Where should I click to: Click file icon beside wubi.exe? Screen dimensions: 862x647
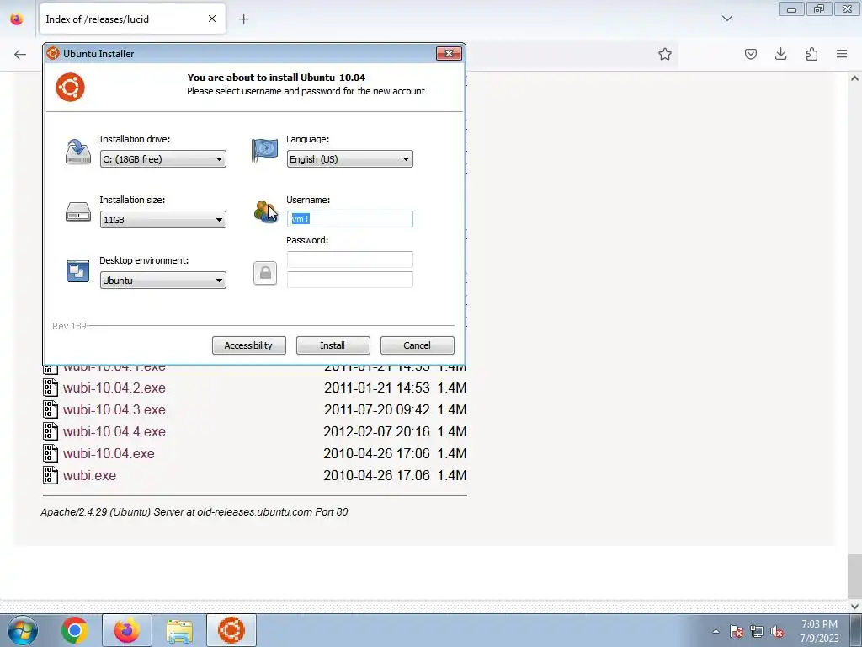[50, 475]
